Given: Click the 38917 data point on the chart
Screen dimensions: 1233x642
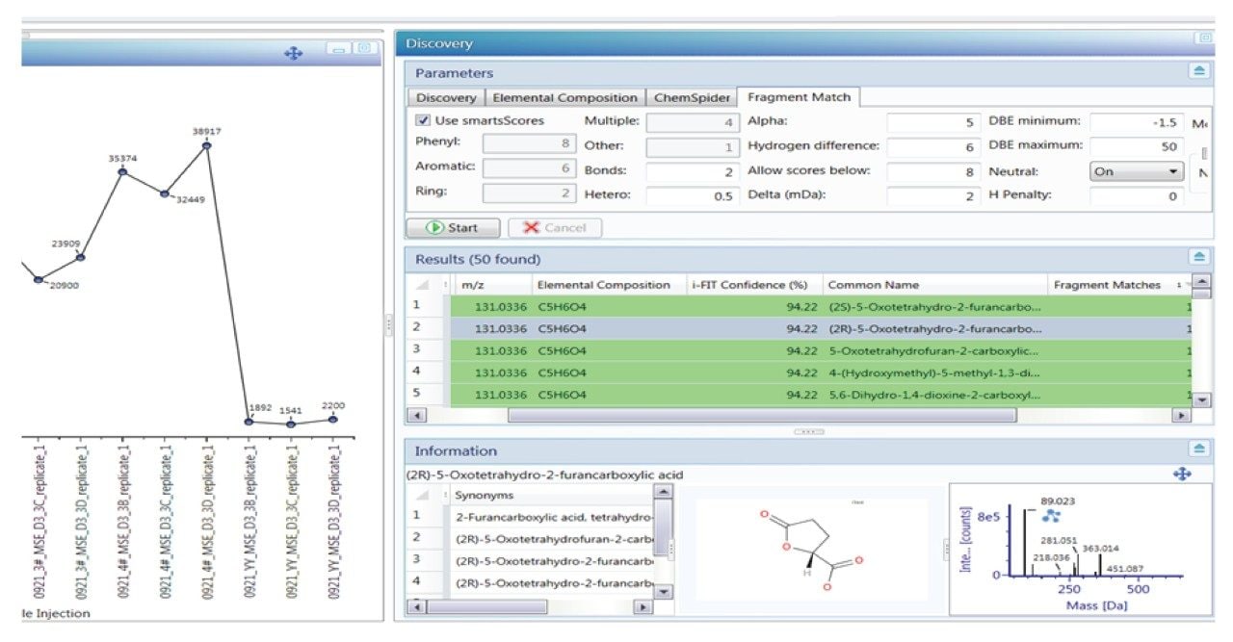Looking at the screenshot, I should (x=206, y=145).
